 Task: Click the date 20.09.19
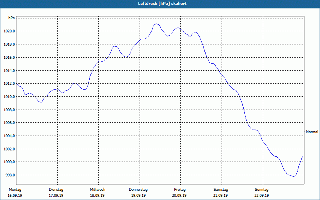point(179,195)
